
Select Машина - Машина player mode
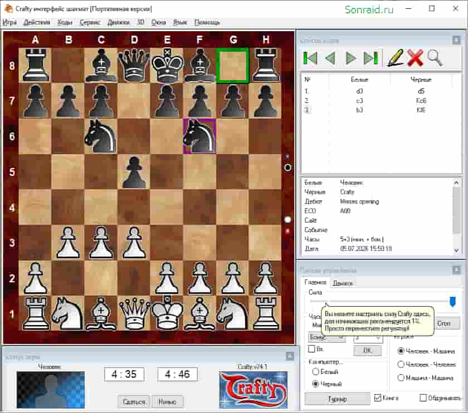426,378
